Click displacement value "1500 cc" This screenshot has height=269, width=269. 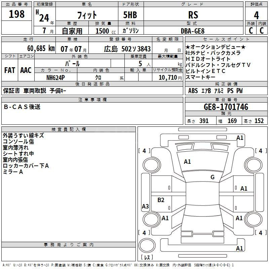(106, 31)
